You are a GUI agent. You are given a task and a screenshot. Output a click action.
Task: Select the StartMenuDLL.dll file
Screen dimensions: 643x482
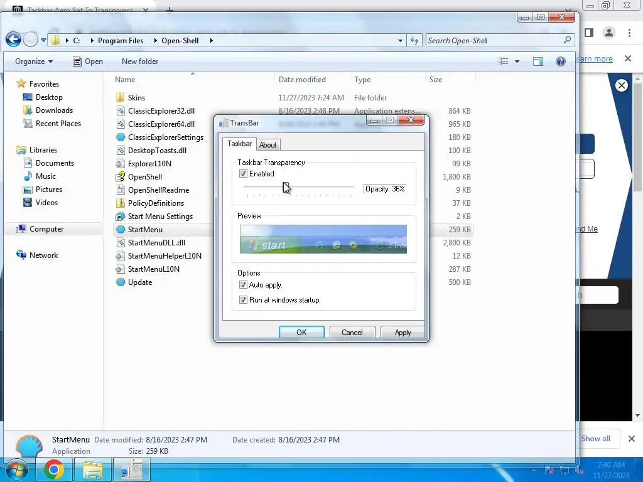coord(156,243)
